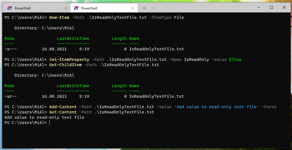Open a new tab with the plus button
The width and height of the screenshot is (292, 150).
[144, 8]
